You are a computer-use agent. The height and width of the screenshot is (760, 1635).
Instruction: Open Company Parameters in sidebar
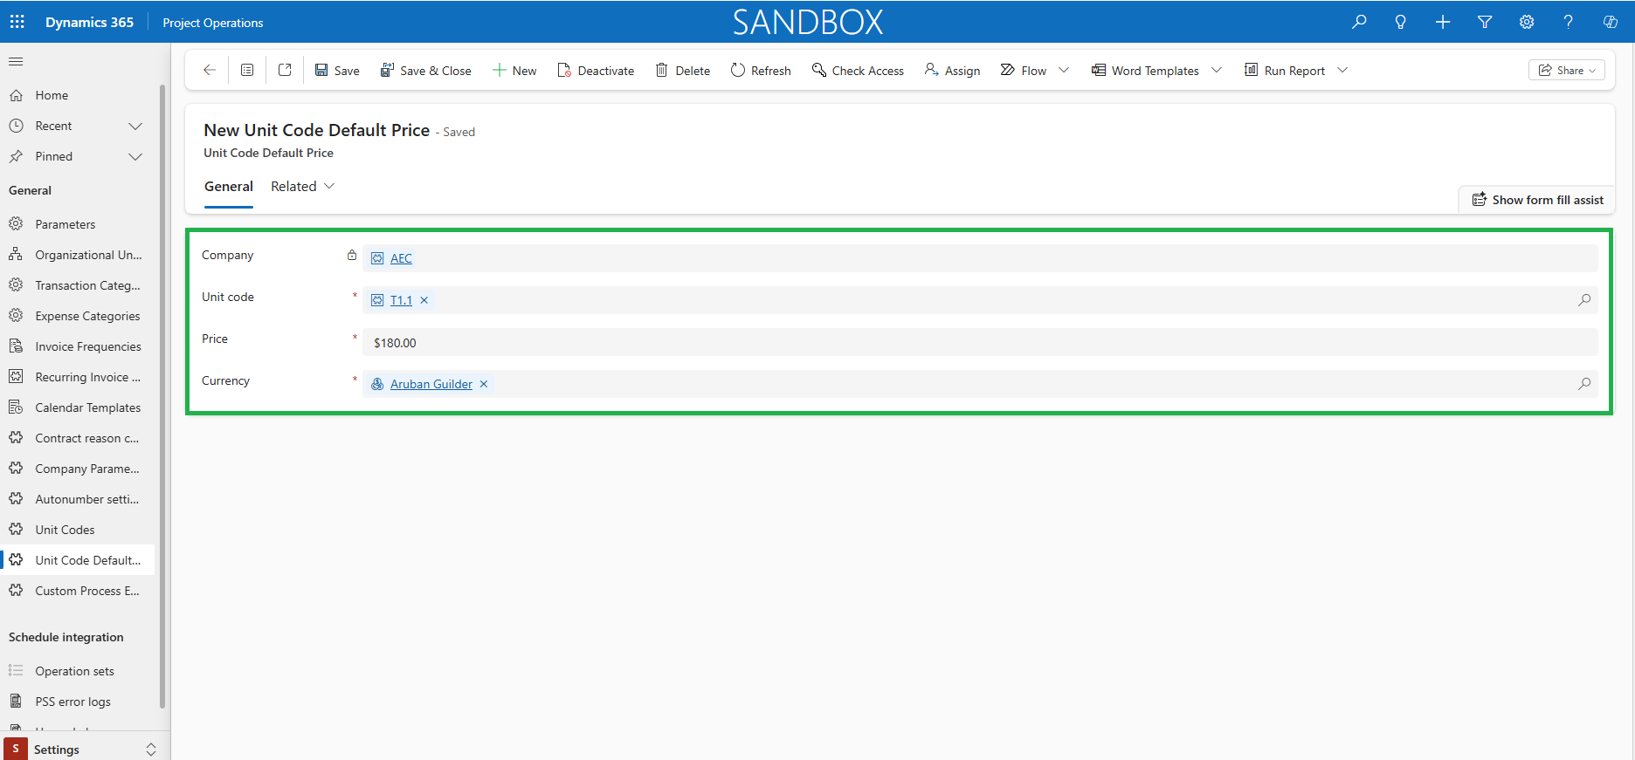tap(79, 469)
